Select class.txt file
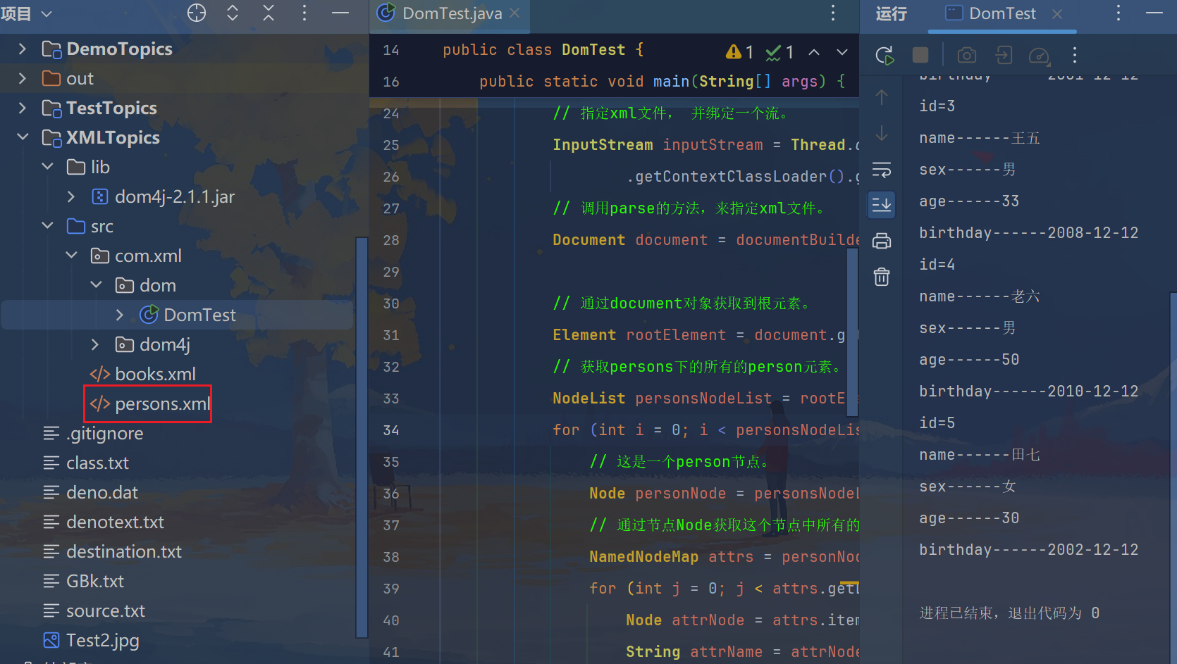The height and width of the screenshot is (664, 1177). (x=86, y=463)
